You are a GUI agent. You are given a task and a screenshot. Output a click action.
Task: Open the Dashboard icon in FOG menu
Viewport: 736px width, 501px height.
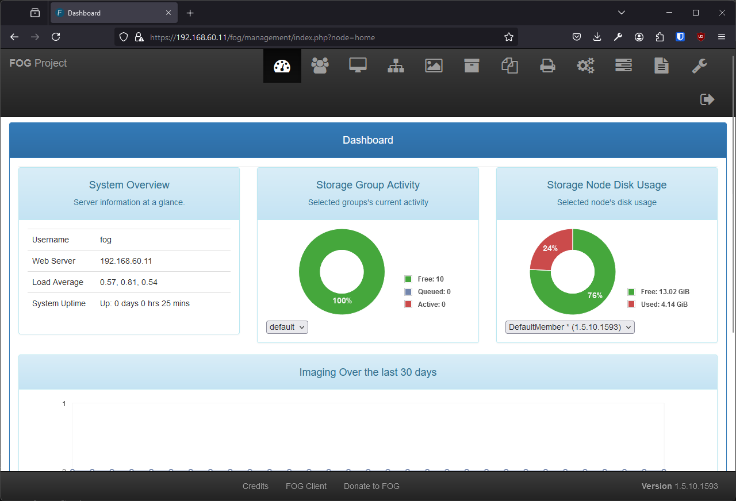coord(282,66)
